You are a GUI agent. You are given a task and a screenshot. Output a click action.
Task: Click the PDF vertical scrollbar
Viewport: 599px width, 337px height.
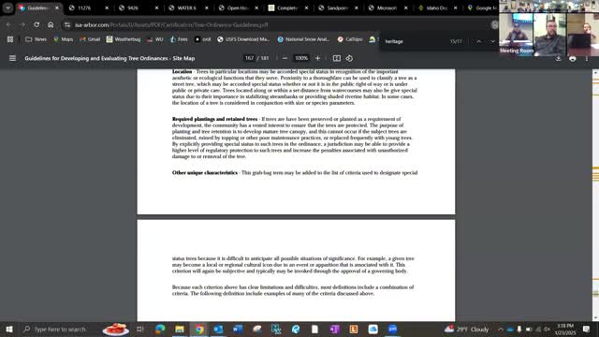click(595, 195)
